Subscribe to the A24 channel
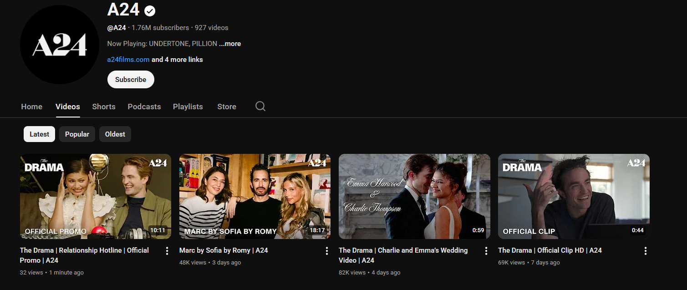Screen dimensions: 687x290 pos(131,79)
